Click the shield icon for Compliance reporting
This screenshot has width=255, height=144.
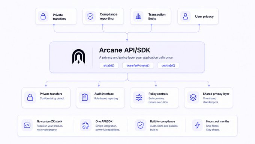click(90, 16)
